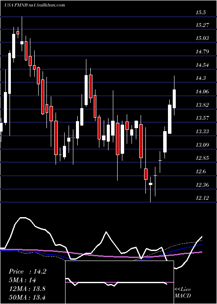The width and height of the screenshot is (217, 304).
Task: Click the Live MACD inset chart box
Action: pyautogui.click(x=119, y=282)
